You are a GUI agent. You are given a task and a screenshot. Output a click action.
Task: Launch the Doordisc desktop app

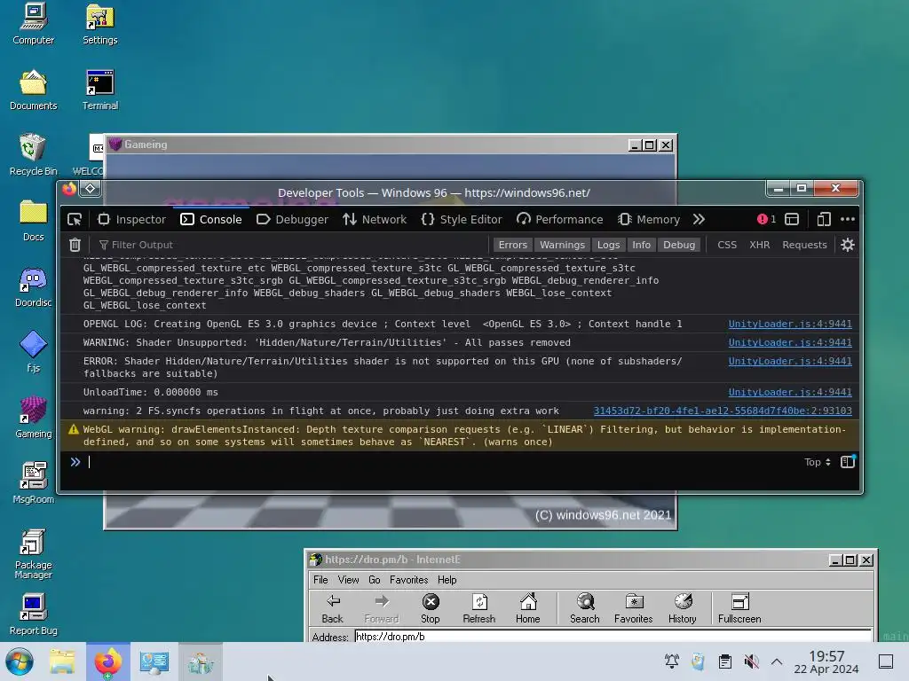coord(33,286)
